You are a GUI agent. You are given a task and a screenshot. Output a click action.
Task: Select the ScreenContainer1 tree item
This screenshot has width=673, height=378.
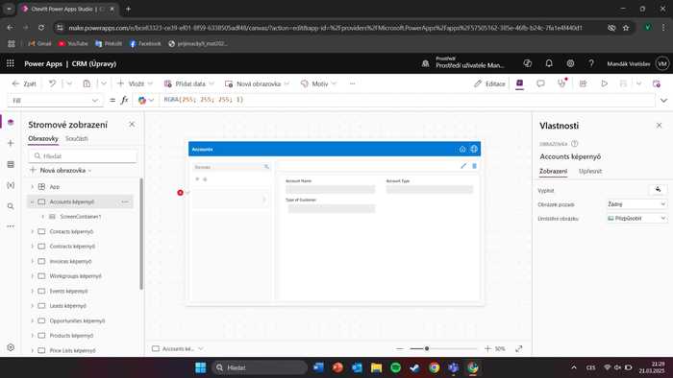(80, 217)
